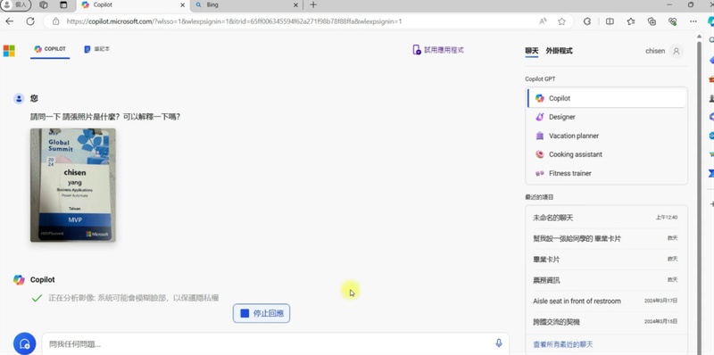
Task: Close the Copilot browser tab
Action: 183,5
